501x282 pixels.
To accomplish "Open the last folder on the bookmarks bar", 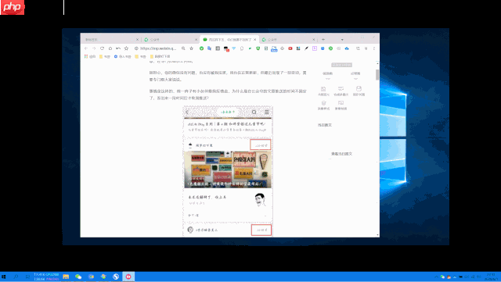I will pyautogui.click(x=160, y=56).
